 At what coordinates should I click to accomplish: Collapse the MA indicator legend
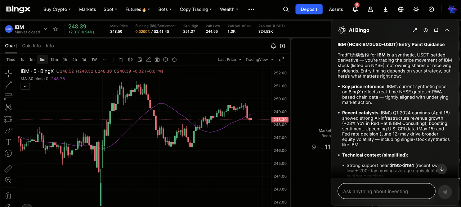(x=25, y=86)
